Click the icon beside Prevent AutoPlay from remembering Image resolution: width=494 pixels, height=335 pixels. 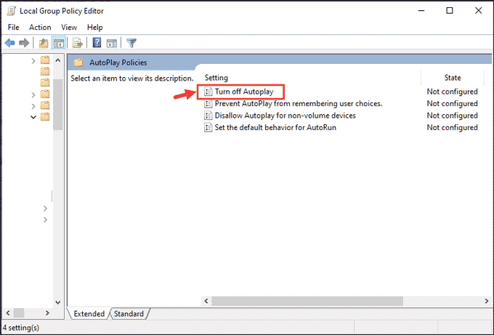pyautogui.click(x=208, y=104)
